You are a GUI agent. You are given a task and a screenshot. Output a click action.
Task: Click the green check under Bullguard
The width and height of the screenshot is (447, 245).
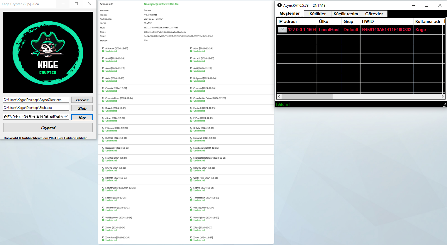(191, 81)
